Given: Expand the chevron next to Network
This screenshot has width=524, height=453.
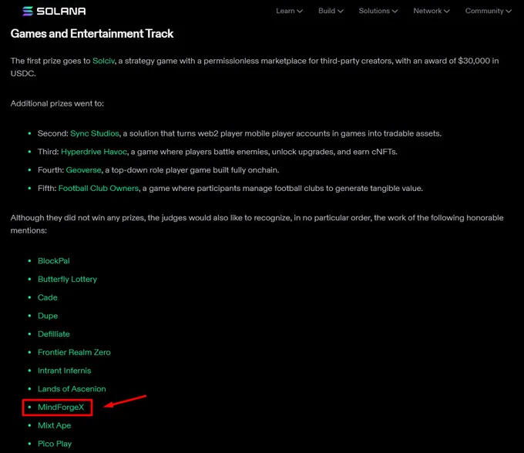Looking at the screenshot, I should click(446, 12).
